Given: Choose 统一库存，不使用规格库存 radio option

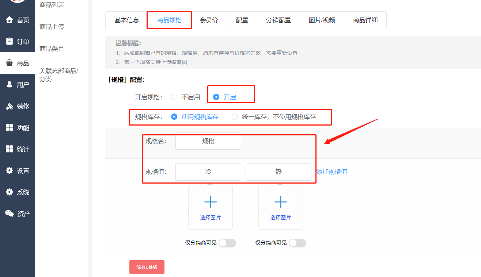Looking at the screenshot, I should (x=235, y=117).
